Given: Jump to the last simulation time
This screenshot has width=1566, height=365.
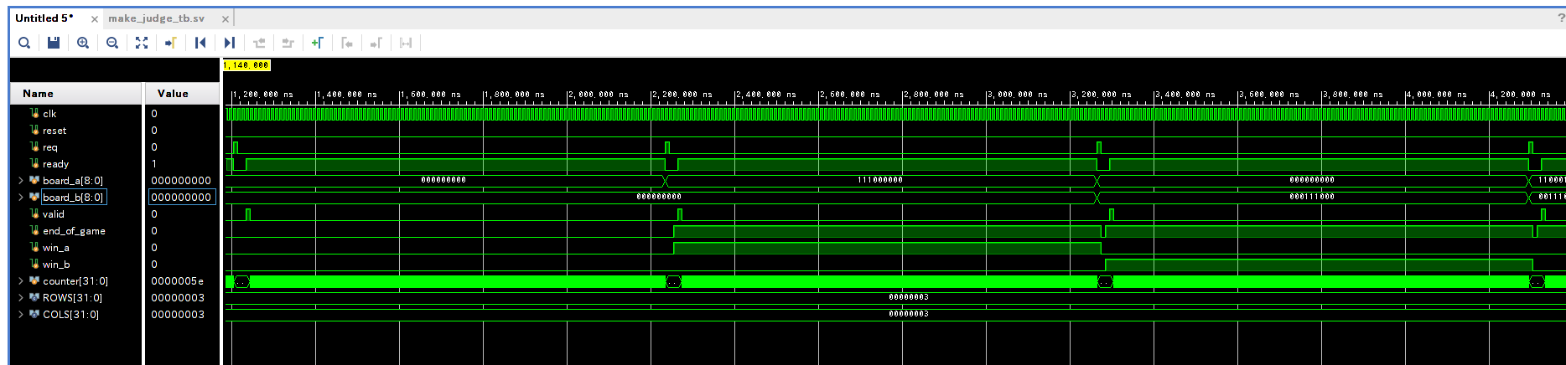Looking at the screenshot, I should [x=230, y=43].
